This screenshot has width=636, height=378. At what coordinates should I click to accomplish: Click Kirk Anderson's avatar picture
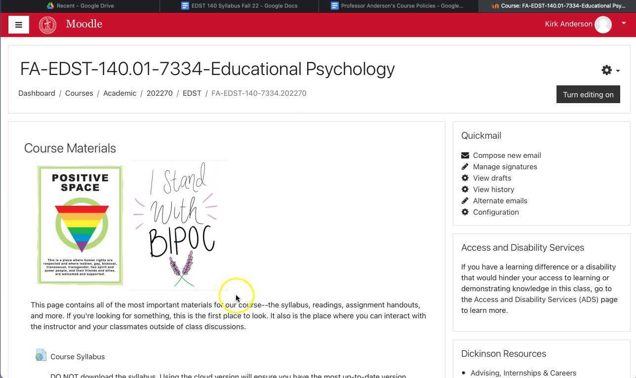[x=603, y=24]
